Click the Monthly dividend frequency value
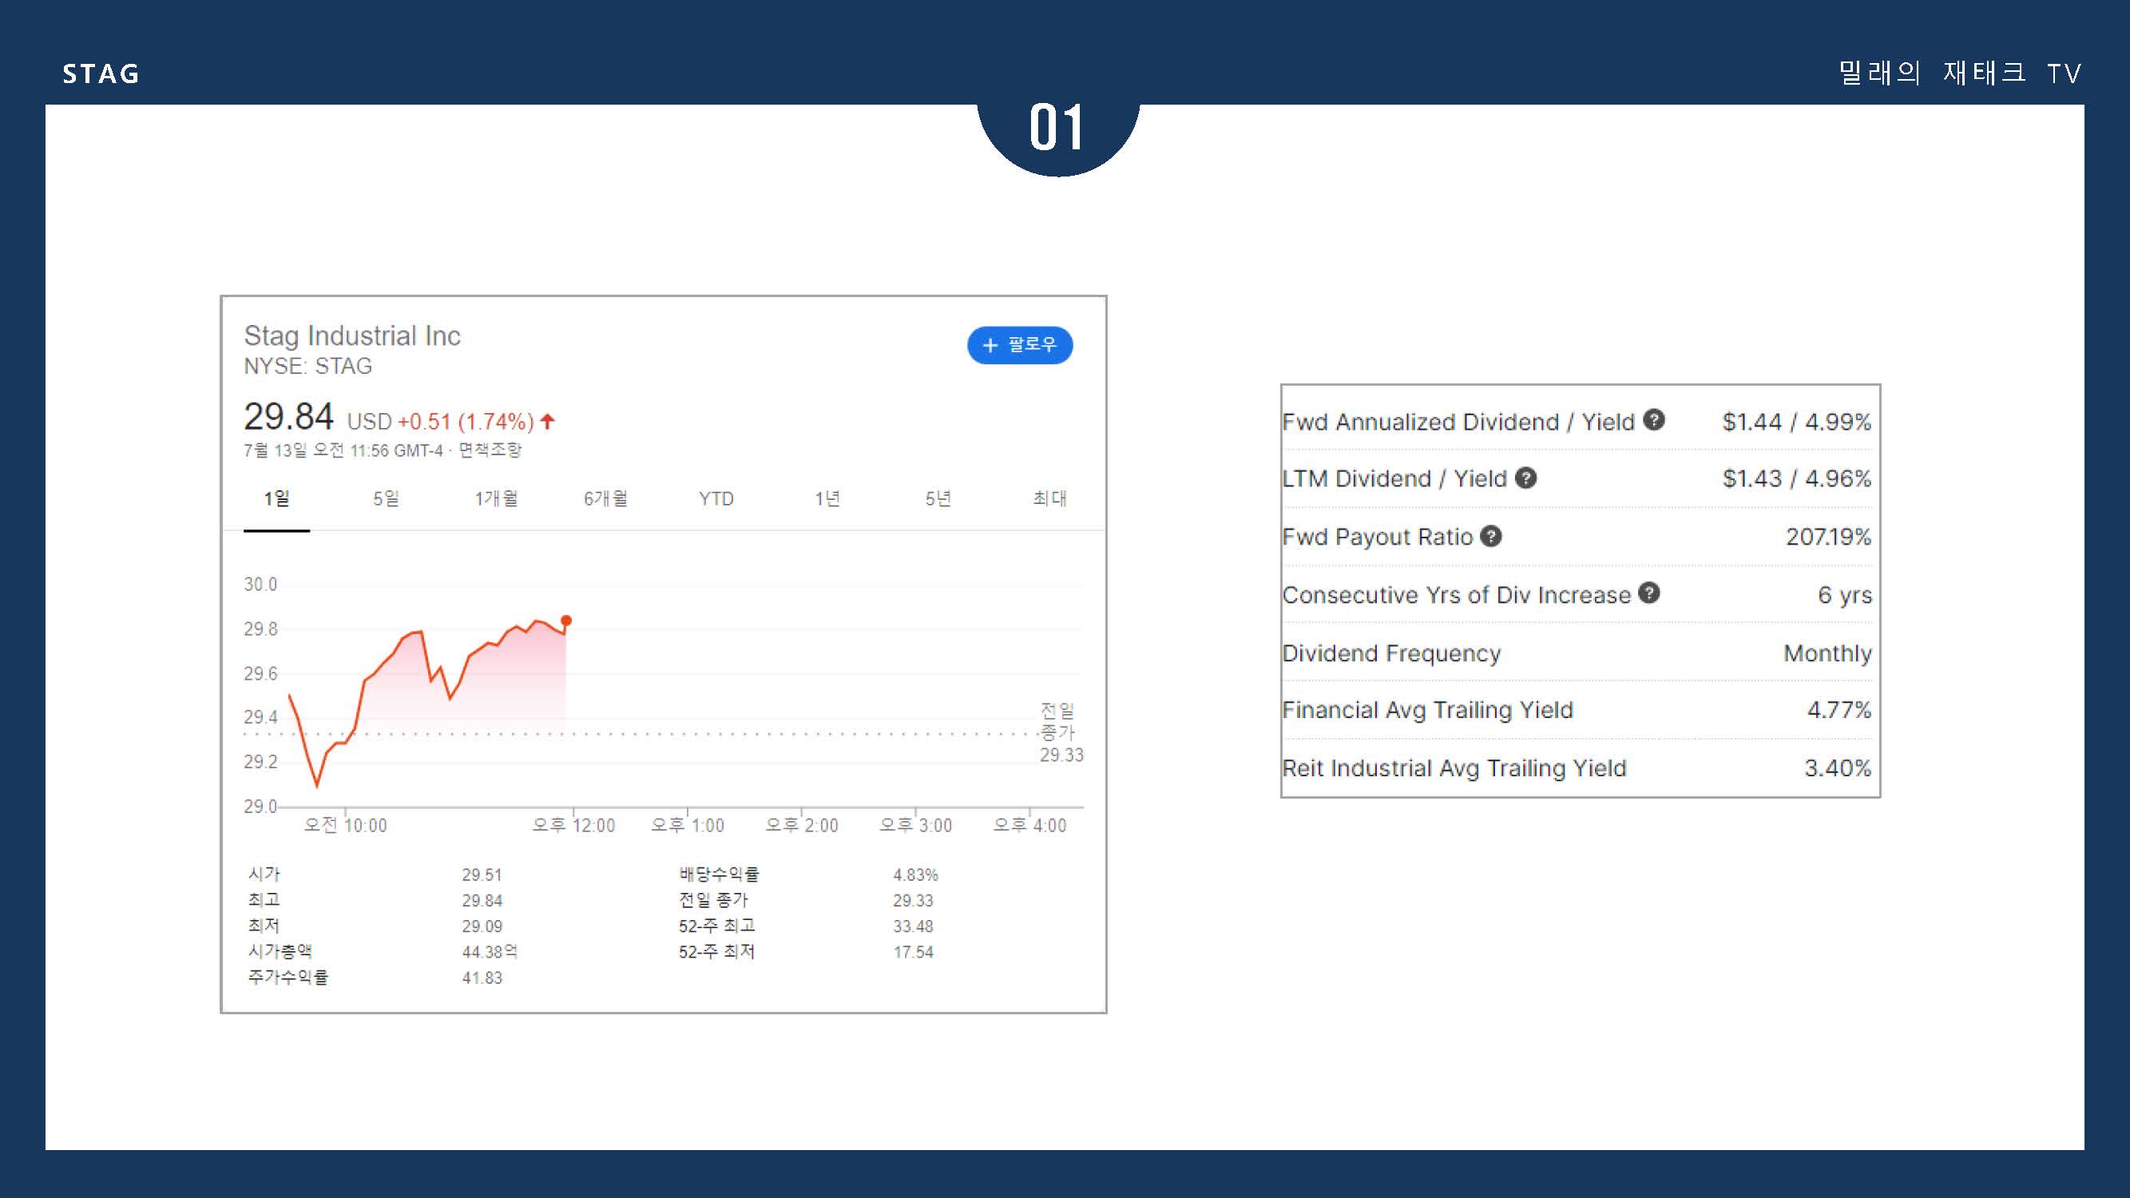This screenshot has width=2130, height=1198. (1827, 653)
